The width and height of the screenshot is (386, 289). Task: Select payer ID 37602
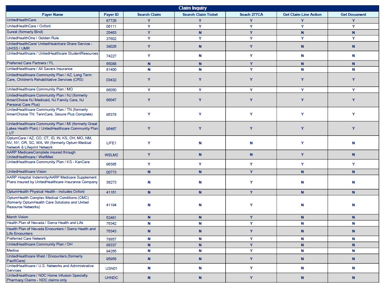[x=111, y=38]
